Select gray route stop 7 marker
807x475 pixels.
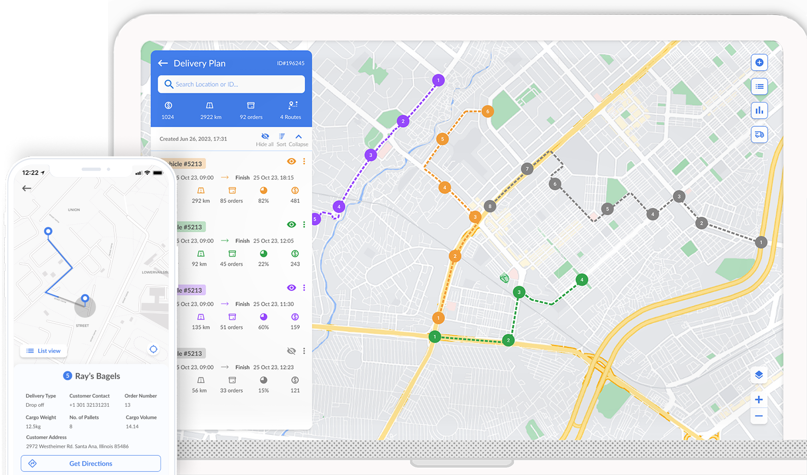click(527, 169)
